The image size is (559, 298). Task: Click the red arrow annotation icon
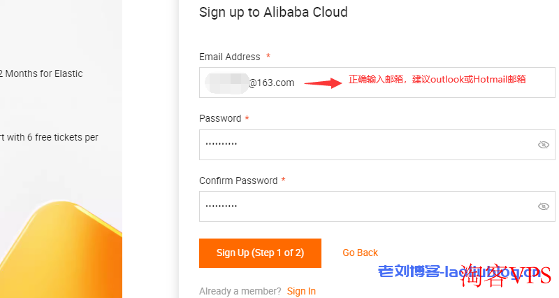pos(323,83)
